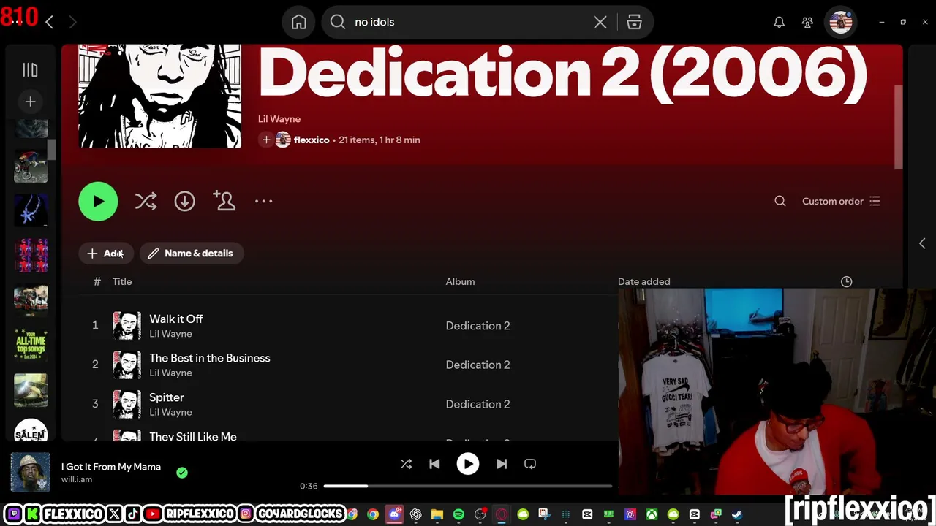Open the notifications bell
Screen dimensions: 936x526
coord(780,23)
